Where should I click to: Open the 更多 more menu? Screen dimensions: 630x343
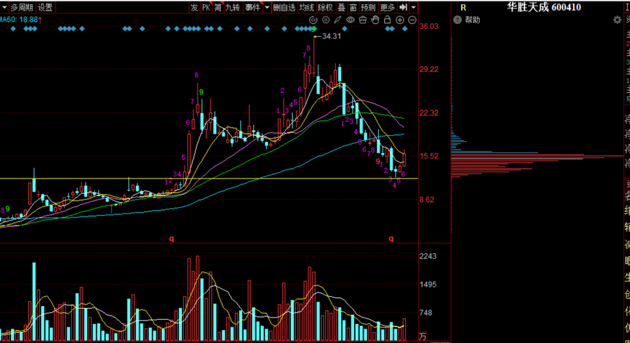click(x=387, y=8)
